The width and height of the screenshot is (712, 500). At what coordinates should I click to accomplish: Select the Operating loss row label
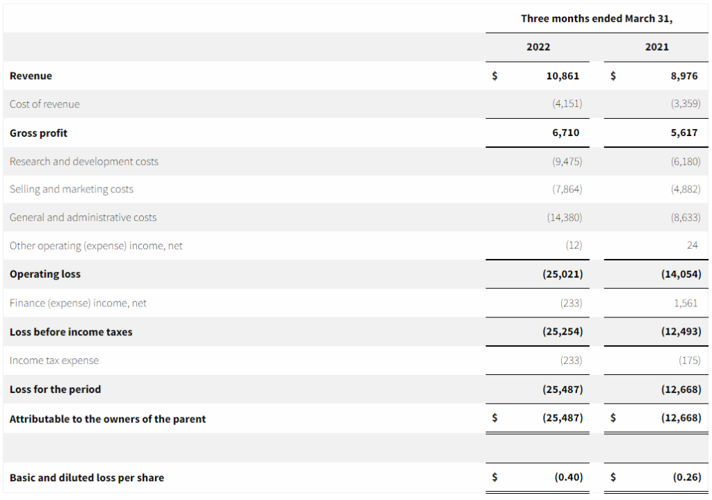click(x=45, y=274)
